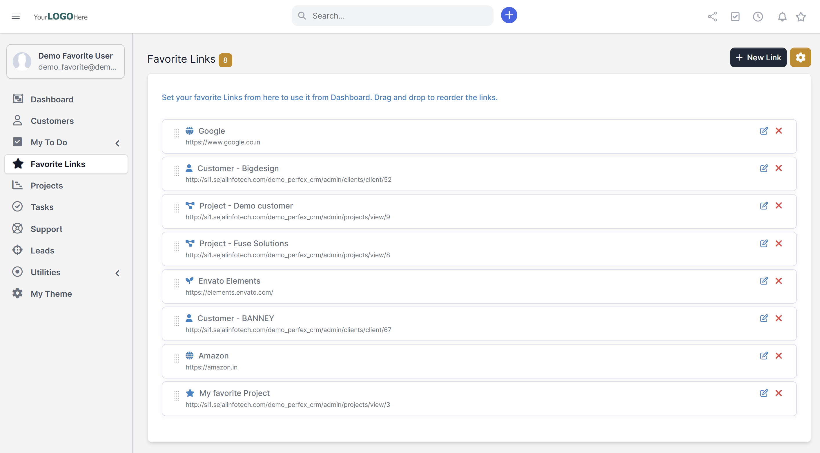Go to Dashboard in sidebar
Image resolution: width=820 pixels, height=453 pixels.
pos(52,99)
